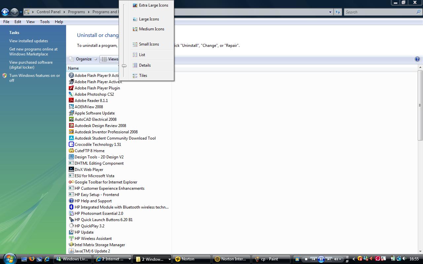The height and width of the screenshot is (264, 423).
Task: Switch to cp - Paint taskbar button
Action: 271,259
